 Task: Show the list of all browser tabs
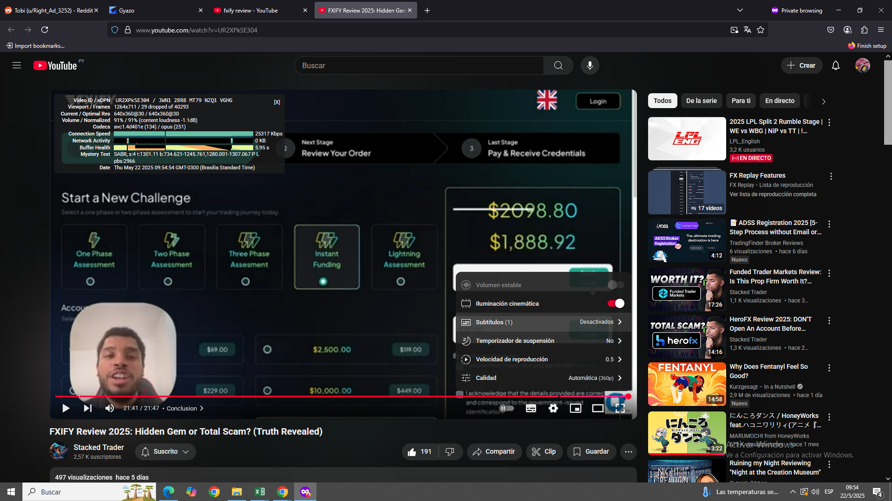740,10
